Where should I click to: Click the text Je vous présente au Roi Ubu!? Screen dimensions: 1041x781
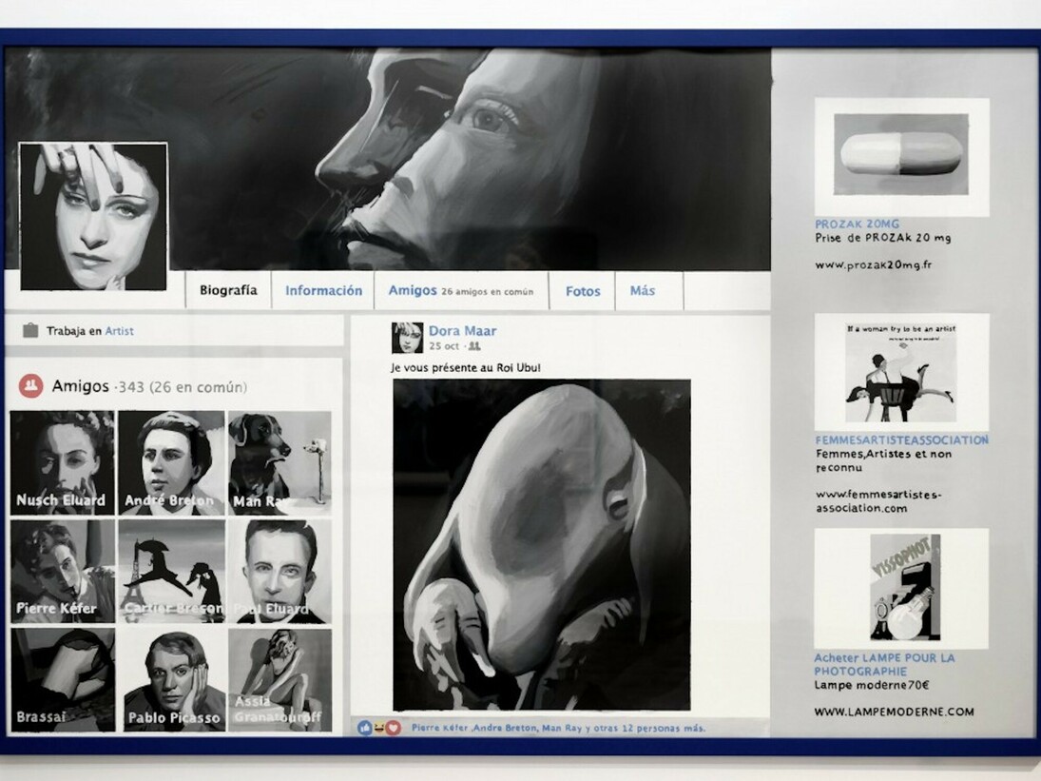[466, 367]
